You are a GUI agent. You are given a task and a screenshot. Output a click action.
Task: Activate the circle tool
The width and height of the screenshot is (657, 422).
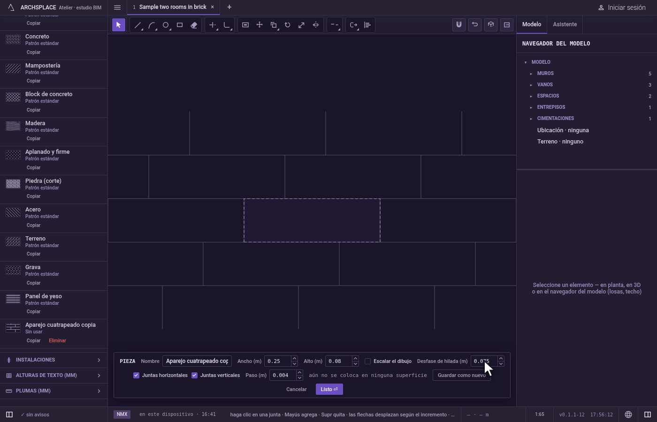(166, 25)
